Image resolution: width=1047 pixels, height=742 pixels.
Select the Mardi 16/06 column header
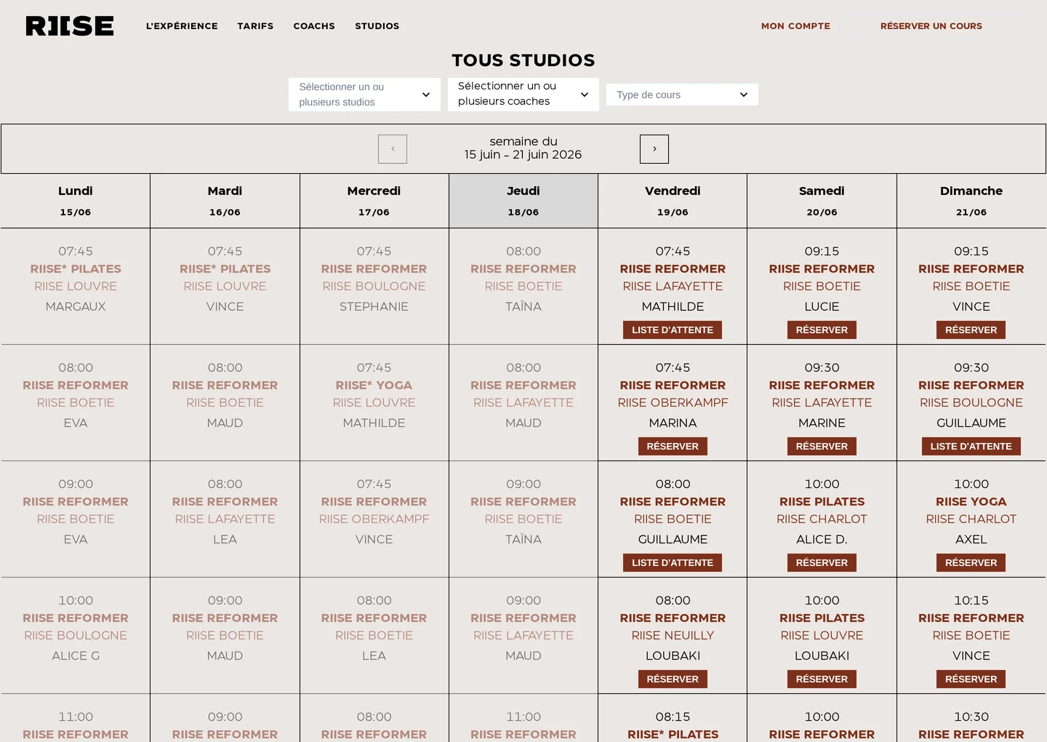point(225,201)
